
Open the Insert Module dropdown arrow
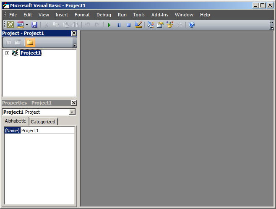coord(27,25)
